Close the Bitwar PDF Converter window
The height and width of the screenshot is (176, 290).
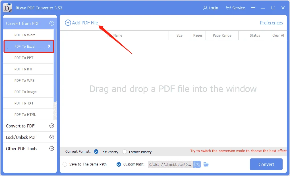point(283,8)
